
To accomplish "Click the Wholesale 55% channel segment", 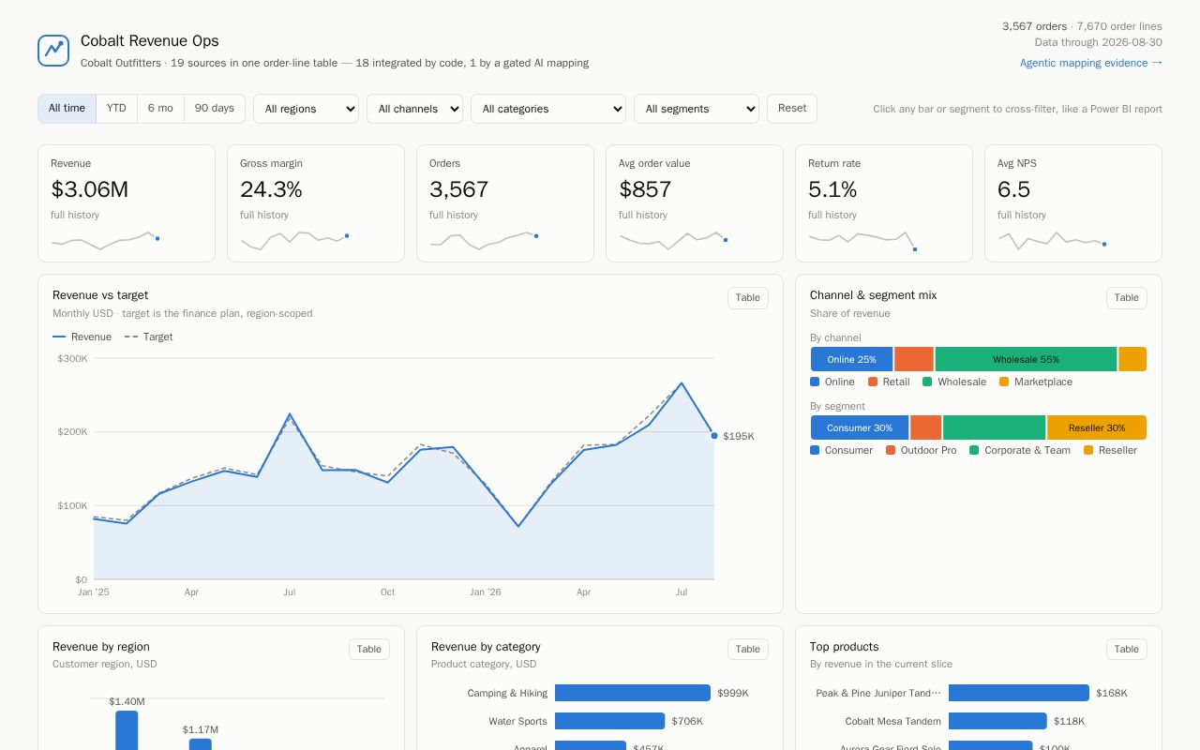I will (x=1026, y=359).
